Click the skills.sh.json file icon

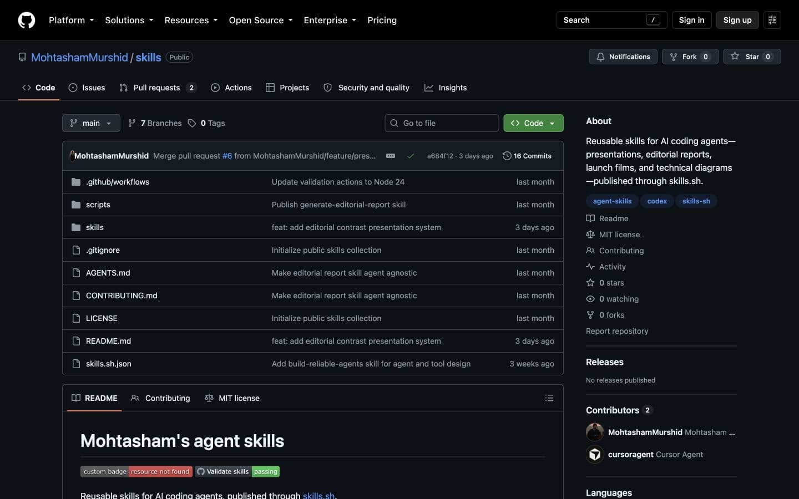pos(76,364)
